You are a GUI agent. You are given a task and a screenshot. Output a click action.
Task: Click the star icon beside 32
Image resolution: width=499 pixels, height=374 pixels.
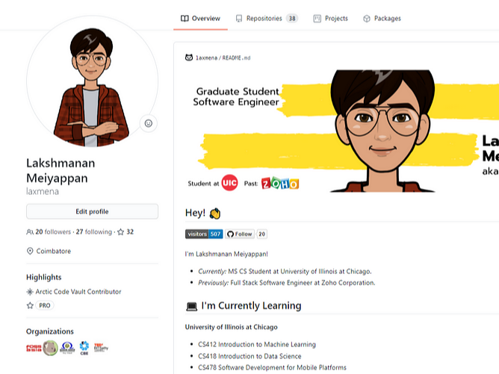click(x=120, y=232)
